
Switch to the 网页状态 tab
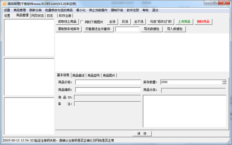[x=38, y=16]
